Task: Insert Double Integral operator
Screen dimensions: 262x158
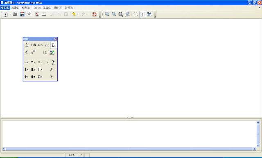Action: click(33, 69)
